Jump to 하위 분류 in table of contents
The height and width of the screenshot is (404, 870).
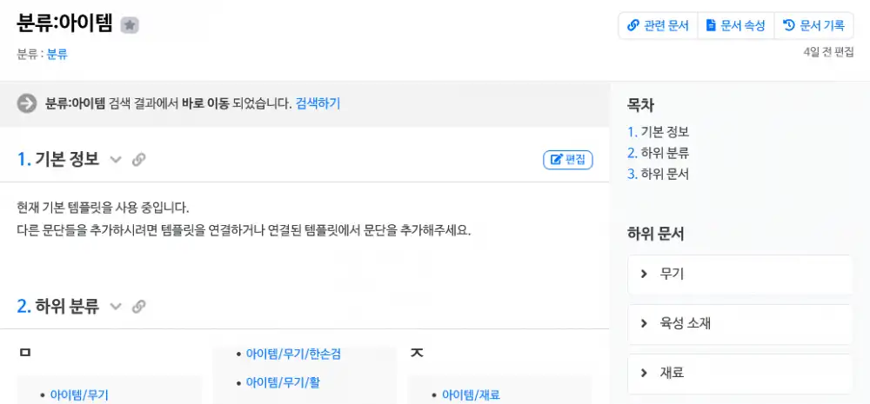(x=658, y=153)
